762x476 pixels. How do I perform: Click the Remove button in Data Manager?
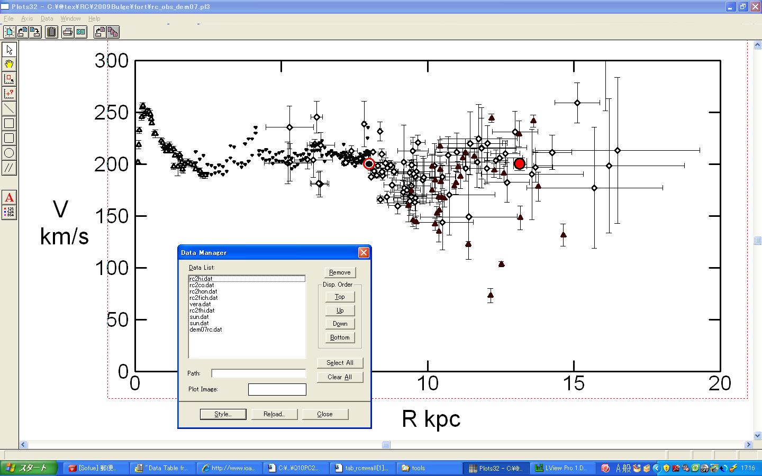340,272
